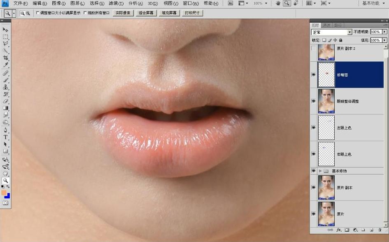Select the Crop tool
Viewport: 389px width, 242px height.
click(5, 58)
